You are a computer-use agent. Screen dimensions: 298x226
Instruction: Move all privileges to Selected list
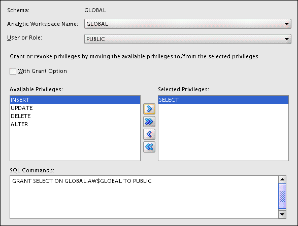pyautogui.click(x=149, y=122)
